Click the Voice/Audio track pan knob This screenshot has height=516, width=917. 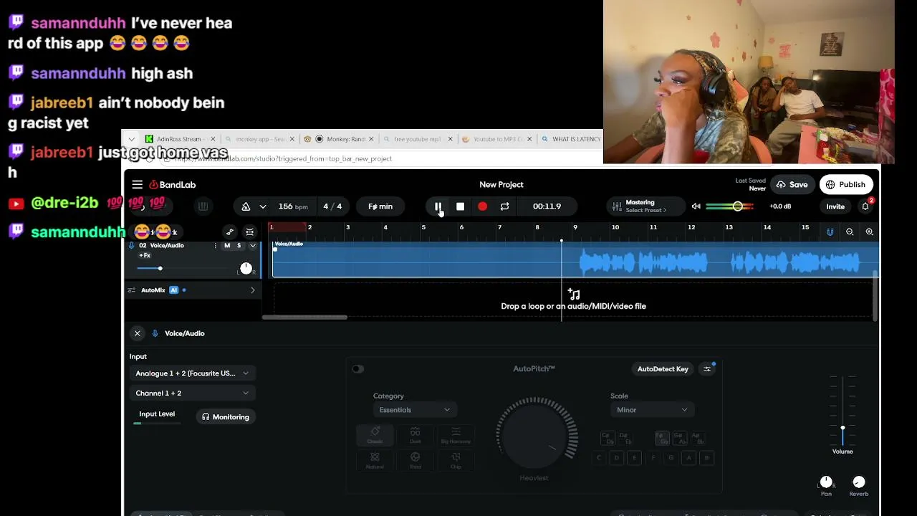coord(246,269)
